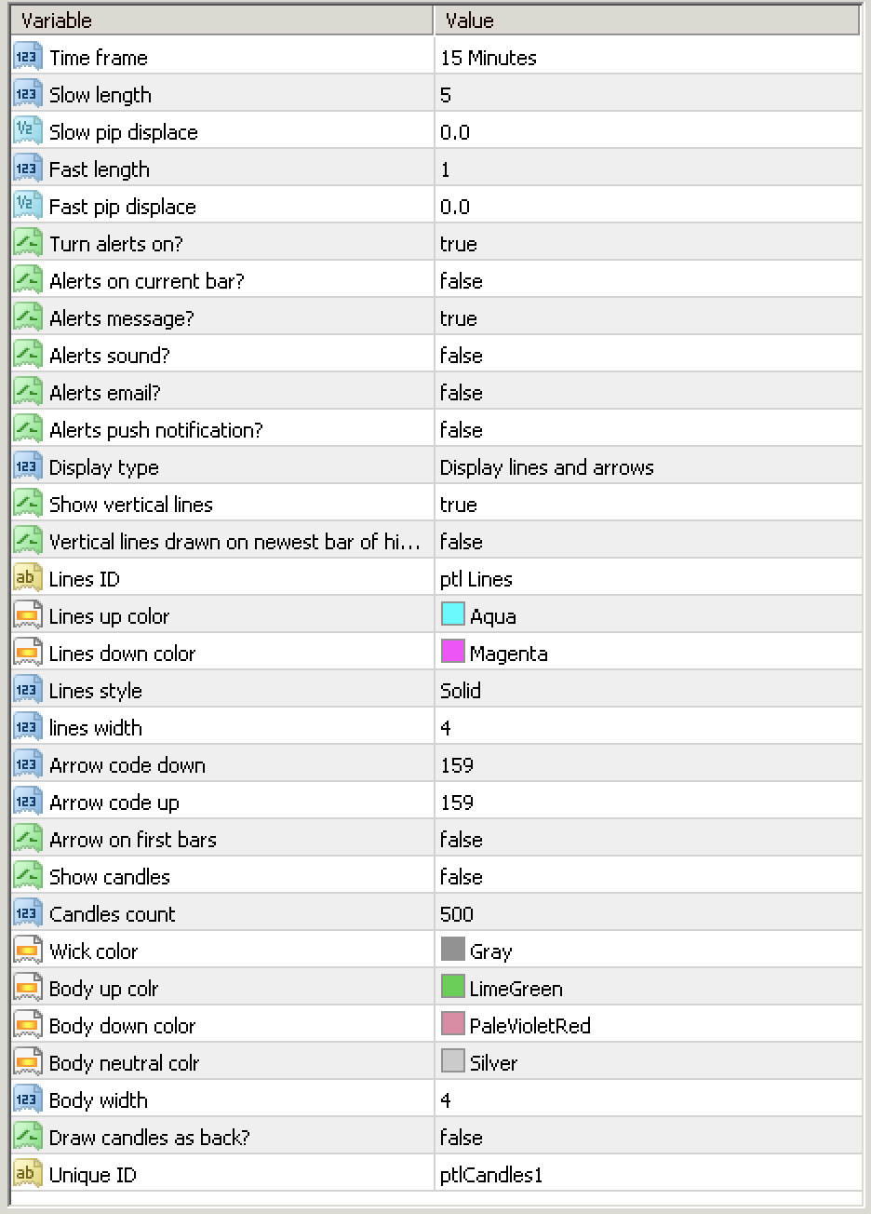Open the Time frame 15 Minutes value list
The image size is (871, 1214).
pyautogui.click(x=489, y=58)
